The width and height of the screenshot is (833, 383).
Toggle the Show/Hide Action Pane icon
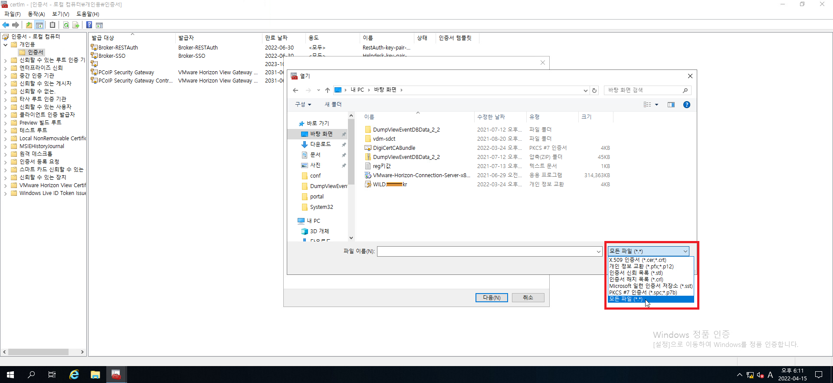pos(99,25)
